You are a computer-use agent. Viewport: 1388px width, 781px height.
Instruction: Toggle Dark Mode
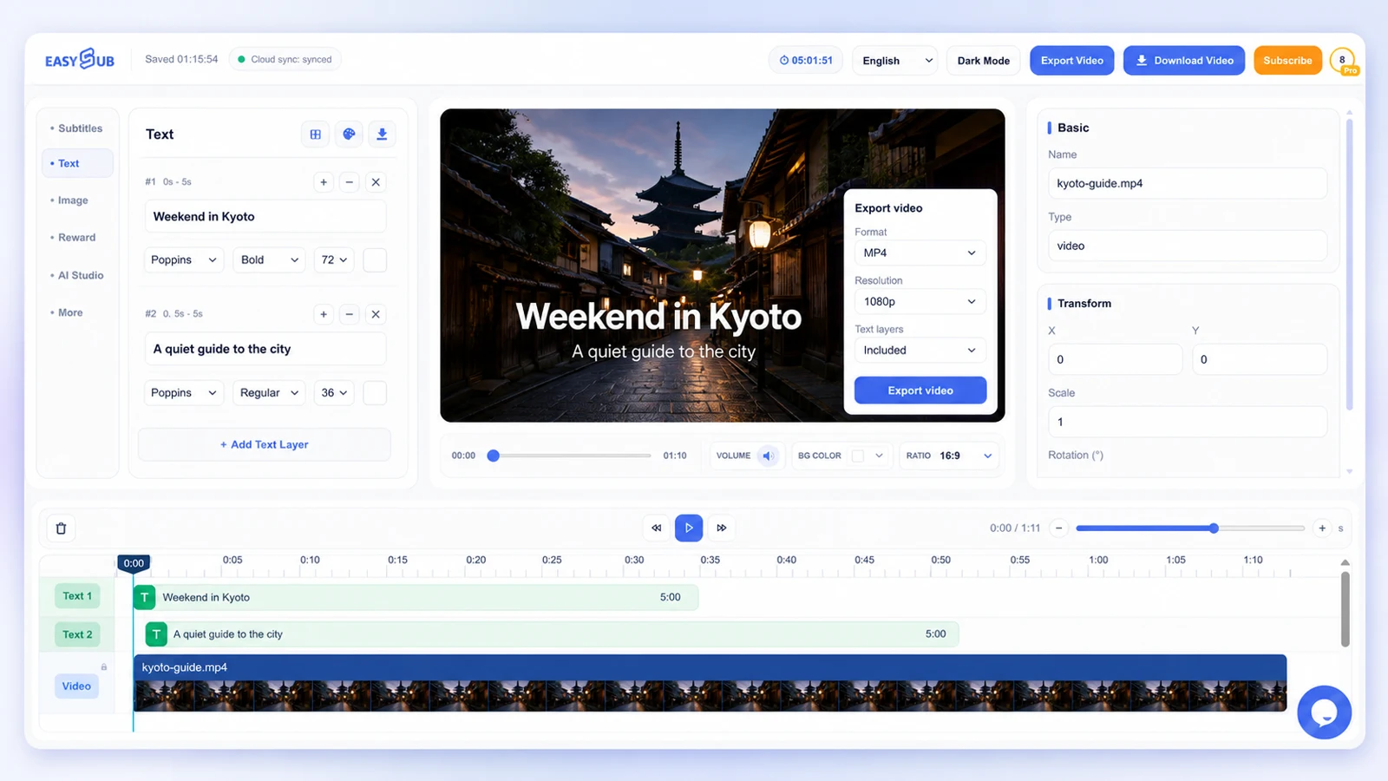984,61
